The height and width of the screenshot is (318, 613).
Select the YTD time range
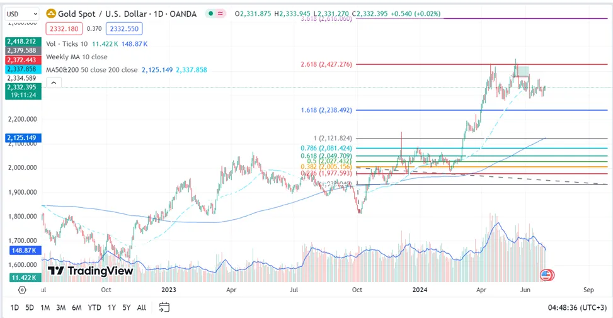[x=95, y=307]
